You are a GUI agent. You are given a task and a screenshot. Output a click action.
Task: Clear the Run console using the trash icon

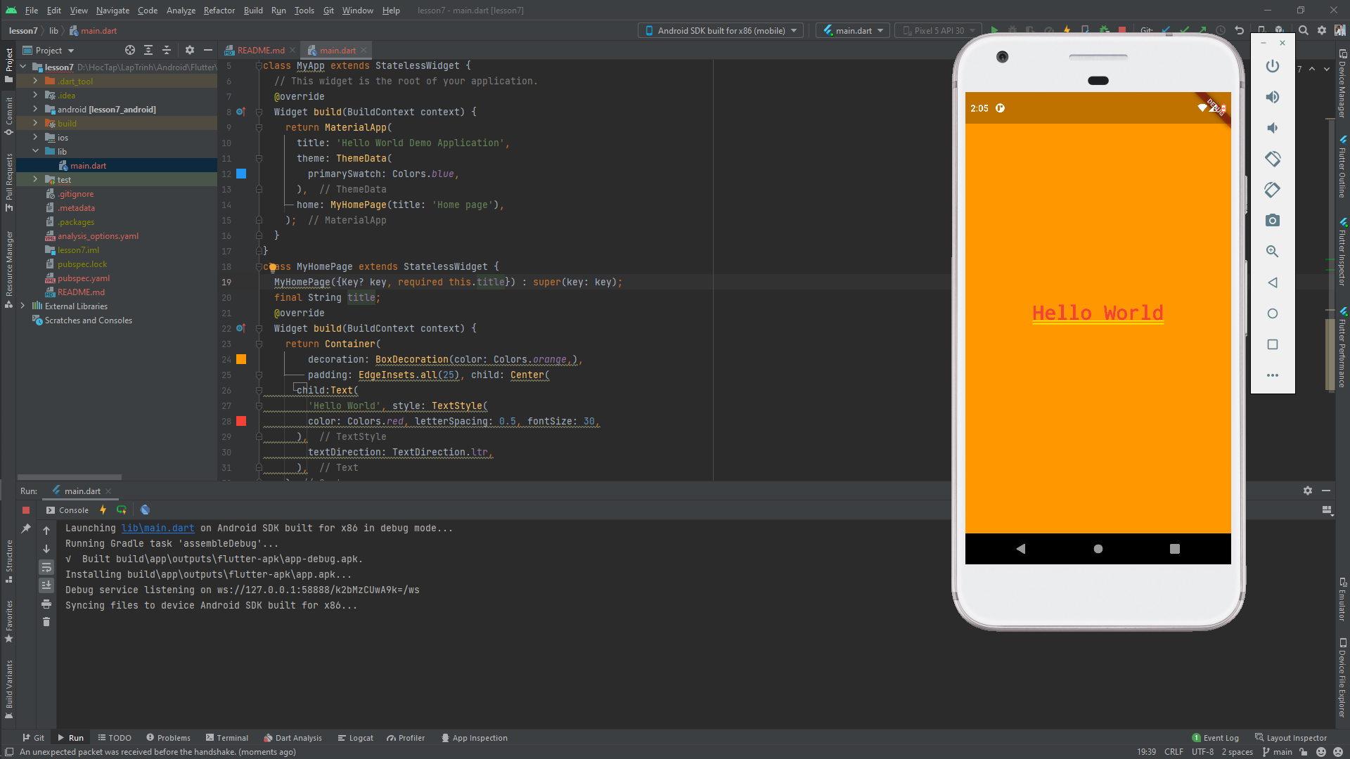pos(46,622)
